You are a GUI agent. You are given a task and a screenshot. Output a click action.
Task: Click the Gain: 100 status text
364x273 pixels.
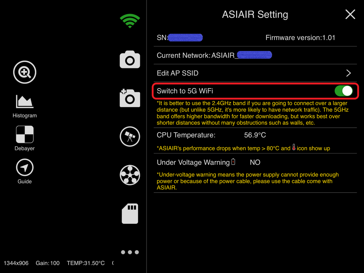(x=48, y=263)
